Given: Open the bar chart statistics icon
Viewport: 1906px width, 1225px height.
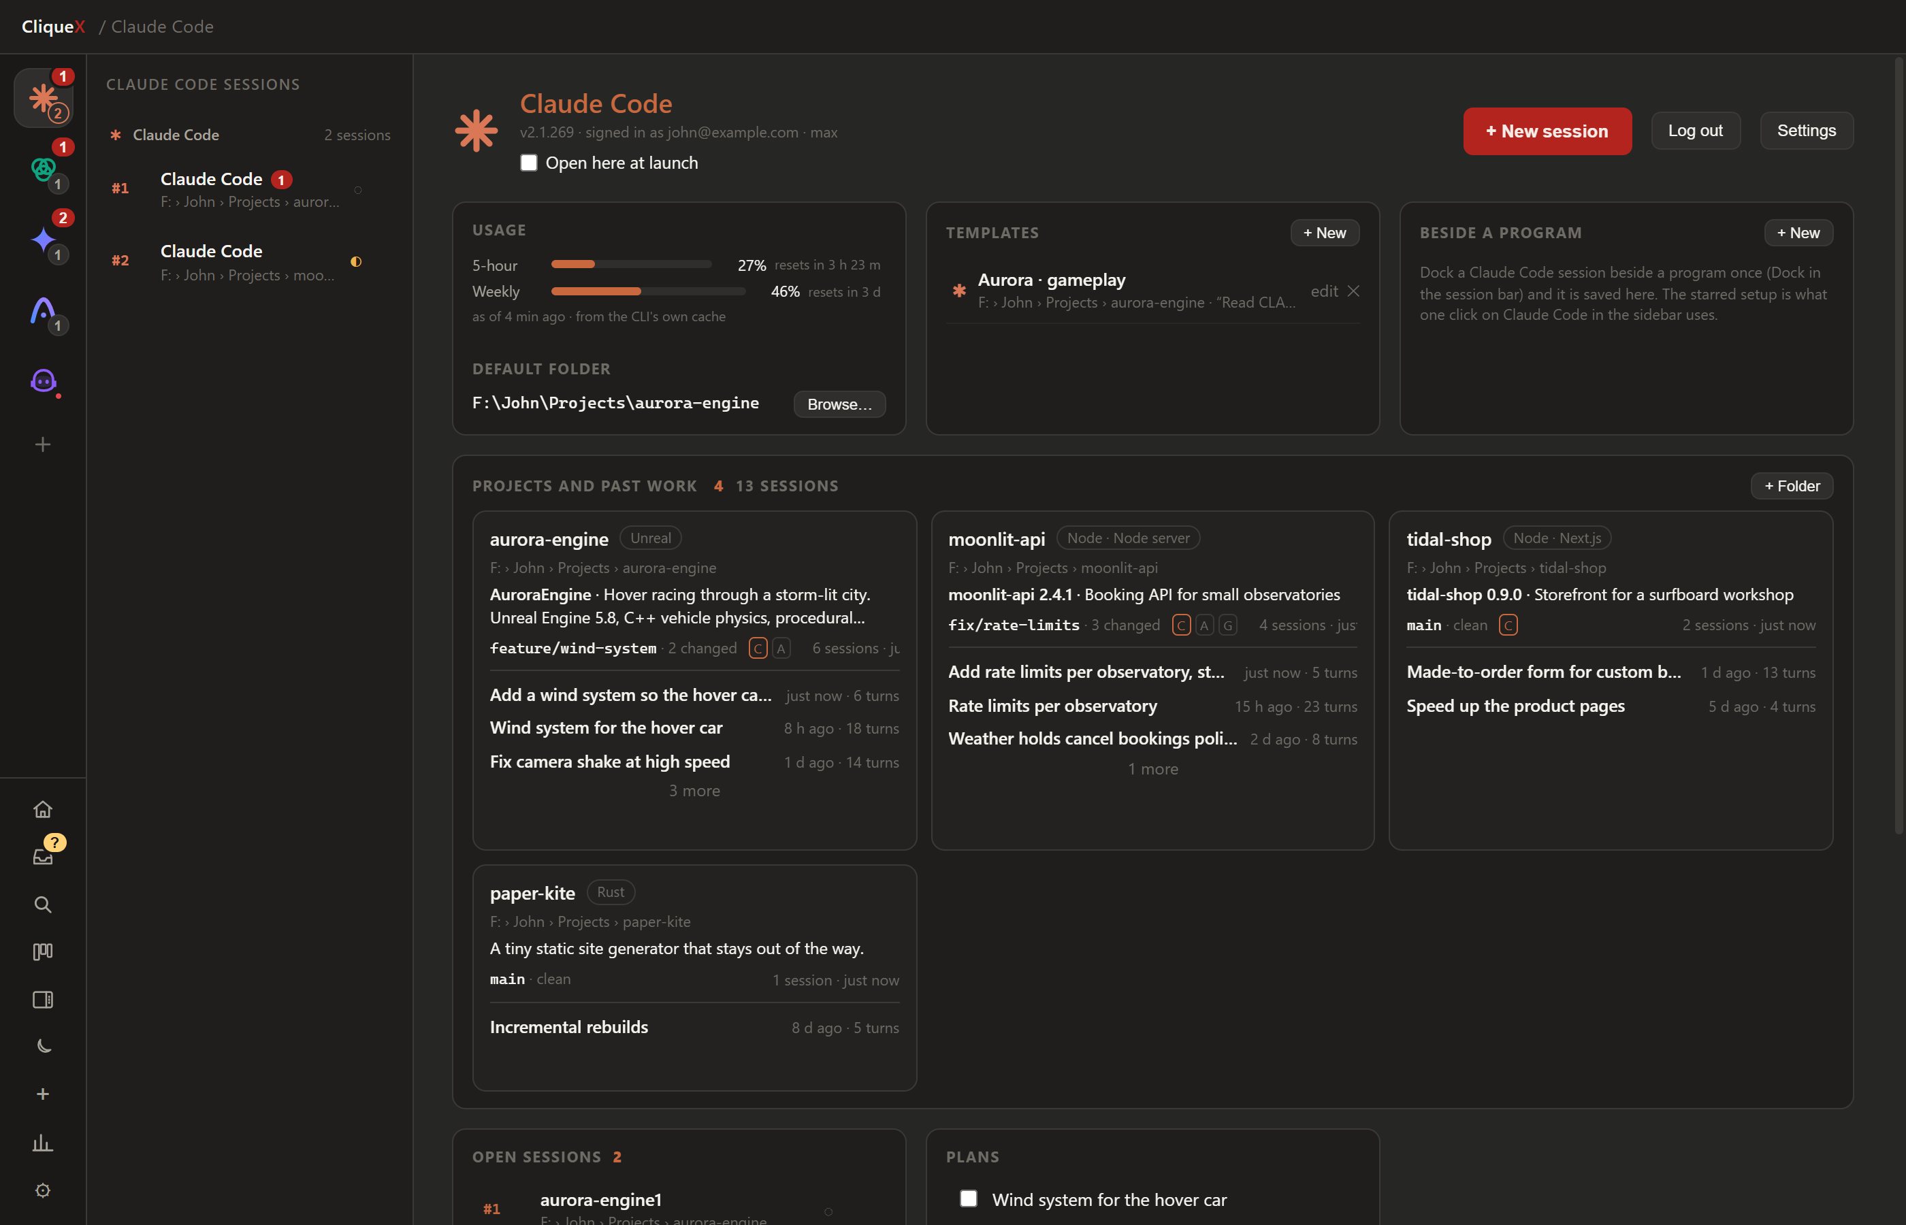Looking at the screenshot, I should click(x=43, y=1143).
